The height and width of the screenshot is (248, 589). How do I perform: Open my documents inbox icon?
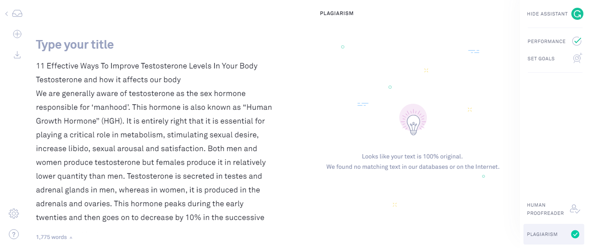coord(17,14)
